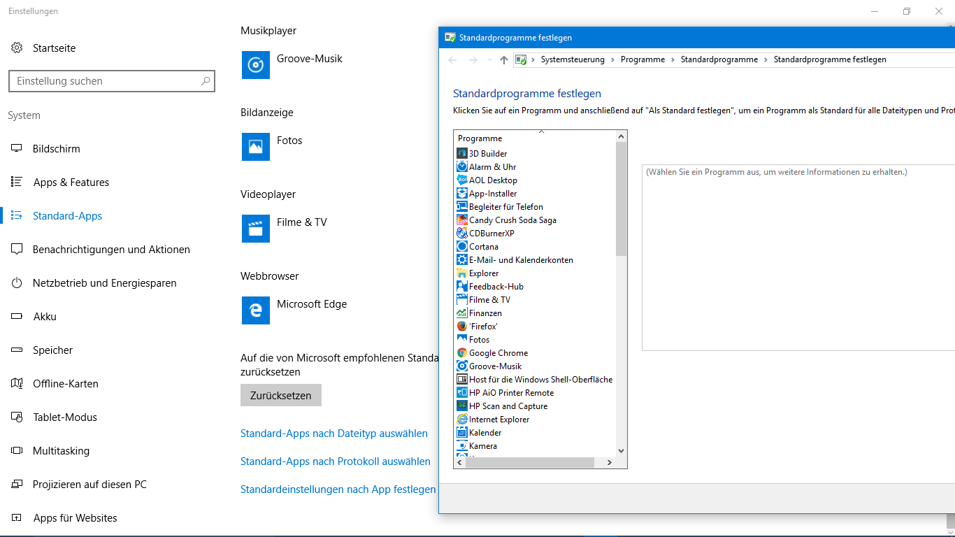
Task: Click the Fotos image viewer icon
Action: pos(256,147)
